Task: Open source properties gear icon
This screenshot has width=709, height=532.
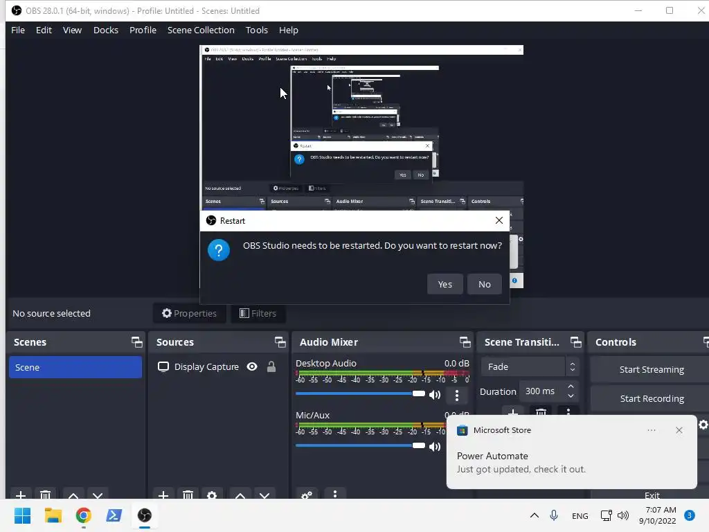Action: (212, 495)
